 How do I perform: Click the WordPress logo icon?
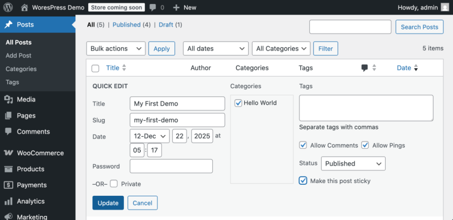coord(8,7)
